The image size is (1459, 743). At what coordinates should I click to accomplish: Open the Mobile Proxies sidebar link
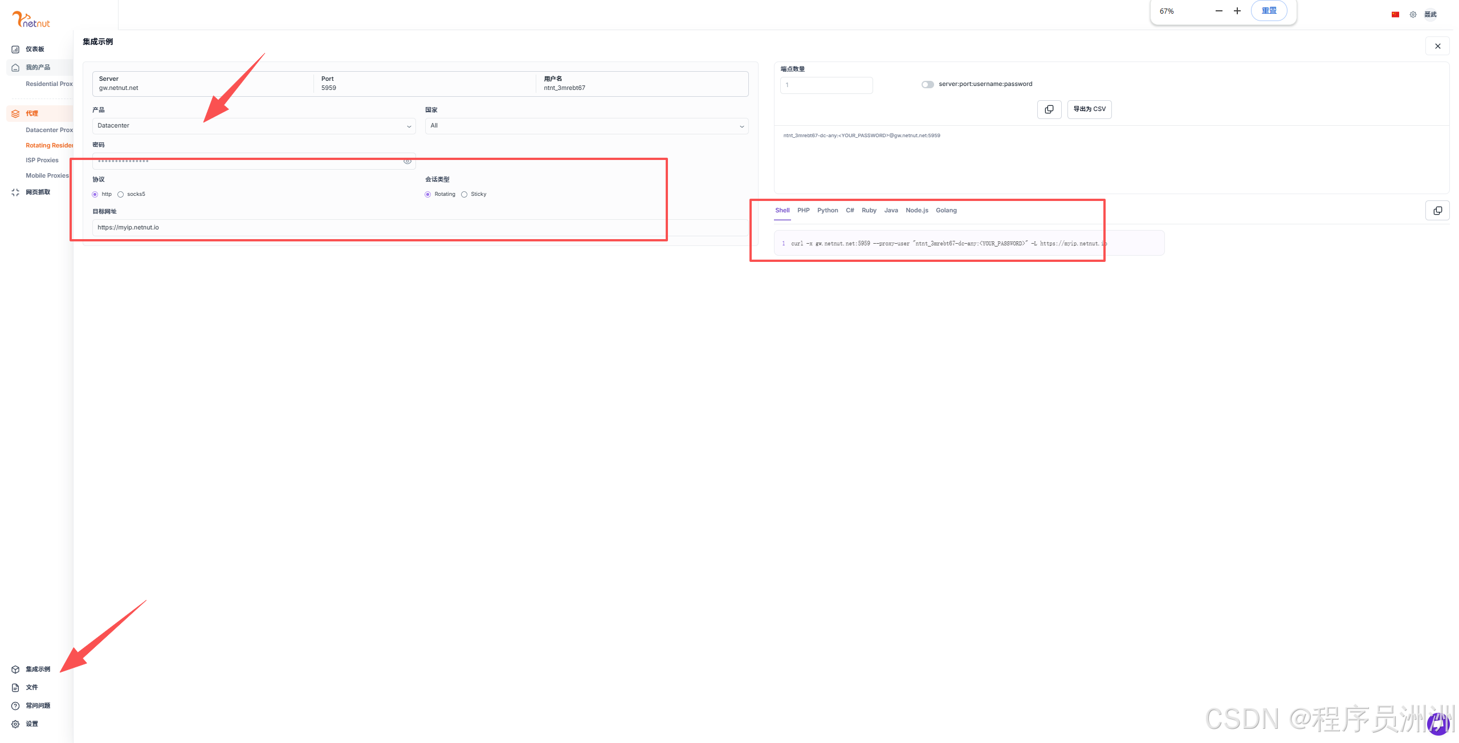47,176
